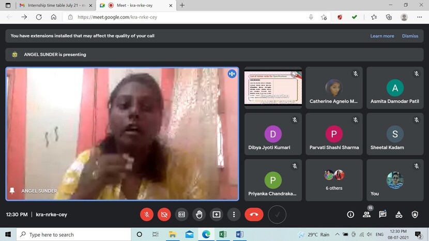Unmute the microphone in the call bar
Viewport: 429px width, 241px height.
[x=147, y=214]
